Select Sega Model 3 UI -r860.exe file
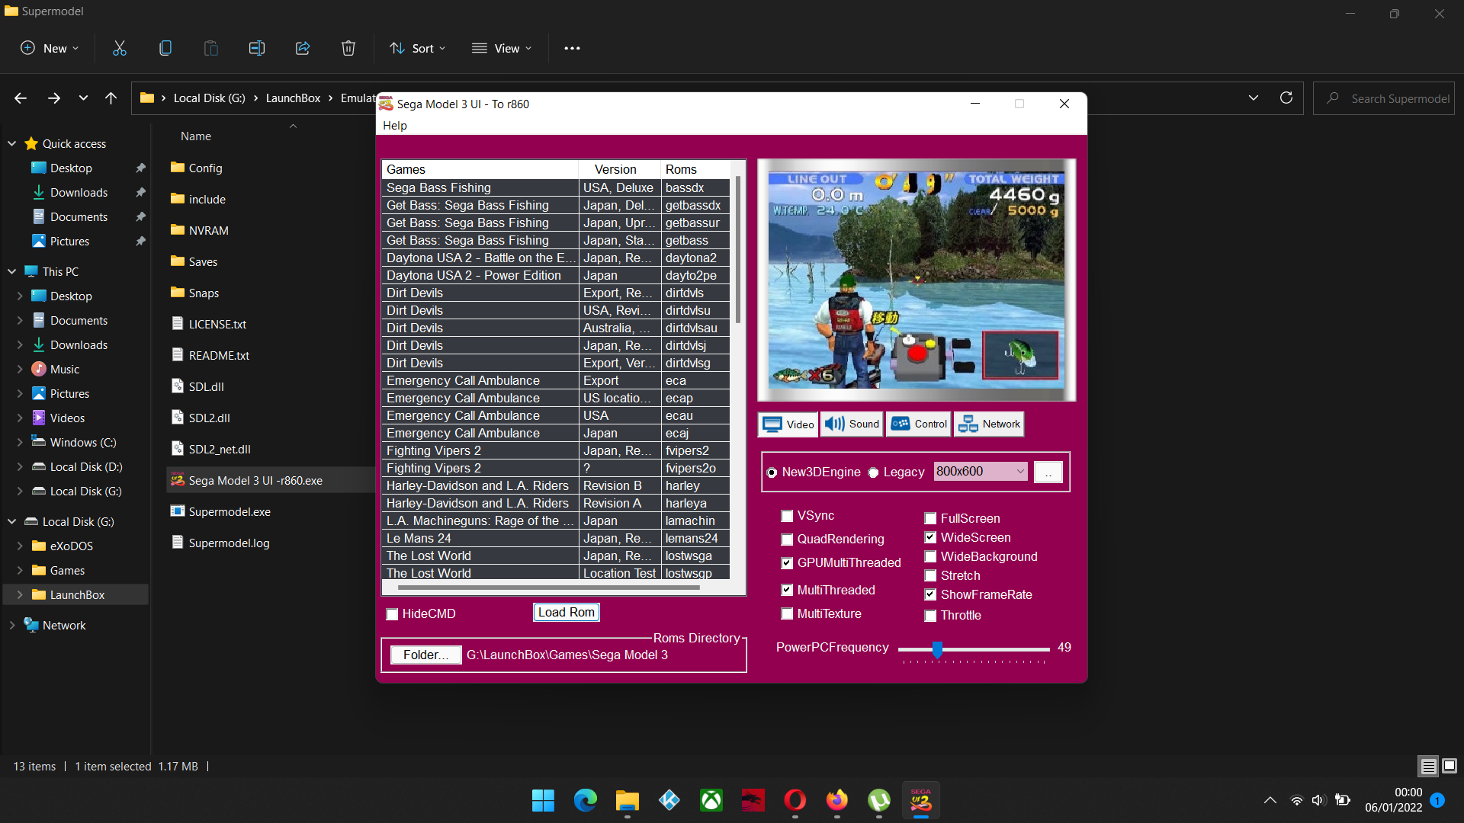Image resolution: width=1464 pixels, height=823 pixels. tap(255, 481)
